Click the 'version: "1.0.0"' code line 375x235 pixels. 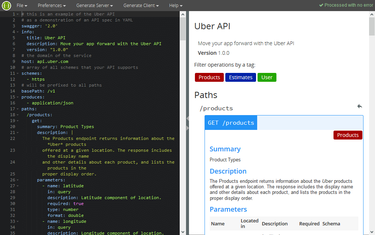[x=47, y=50]
